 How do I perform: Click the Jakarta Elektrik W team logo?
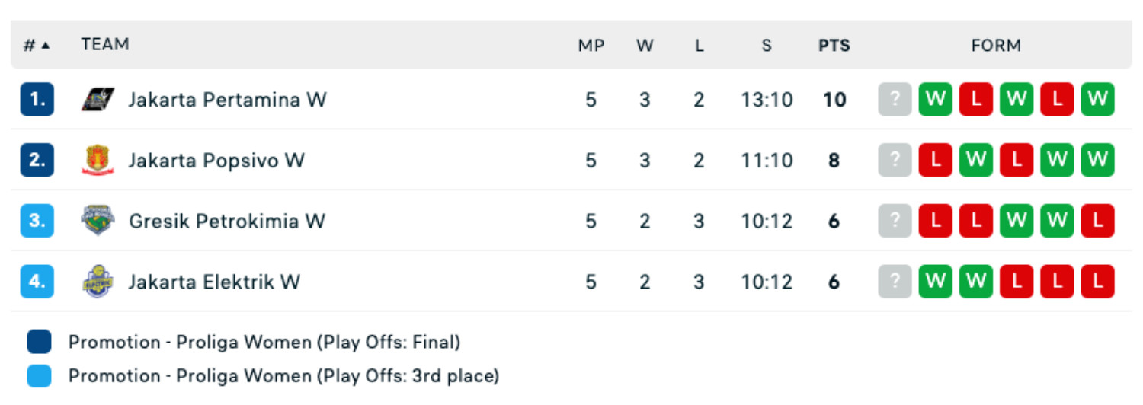[x=98, y=282]
